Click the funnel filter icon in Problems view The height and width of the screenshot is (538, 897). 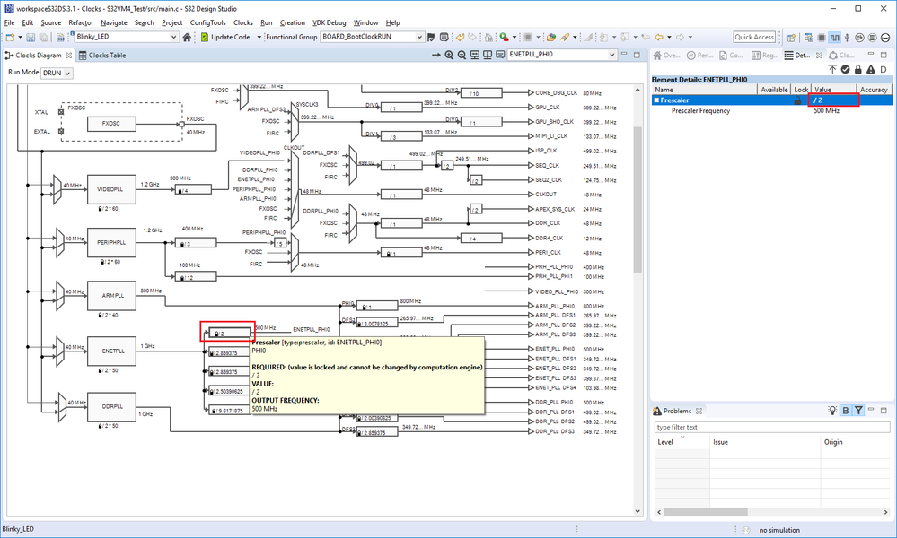(858, 411)
